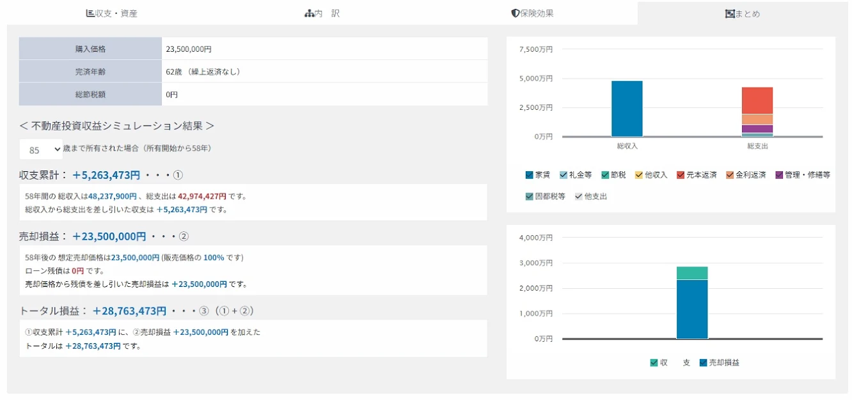
Task: Switch to the 収支・資産 tab
Action: point(111,13)
